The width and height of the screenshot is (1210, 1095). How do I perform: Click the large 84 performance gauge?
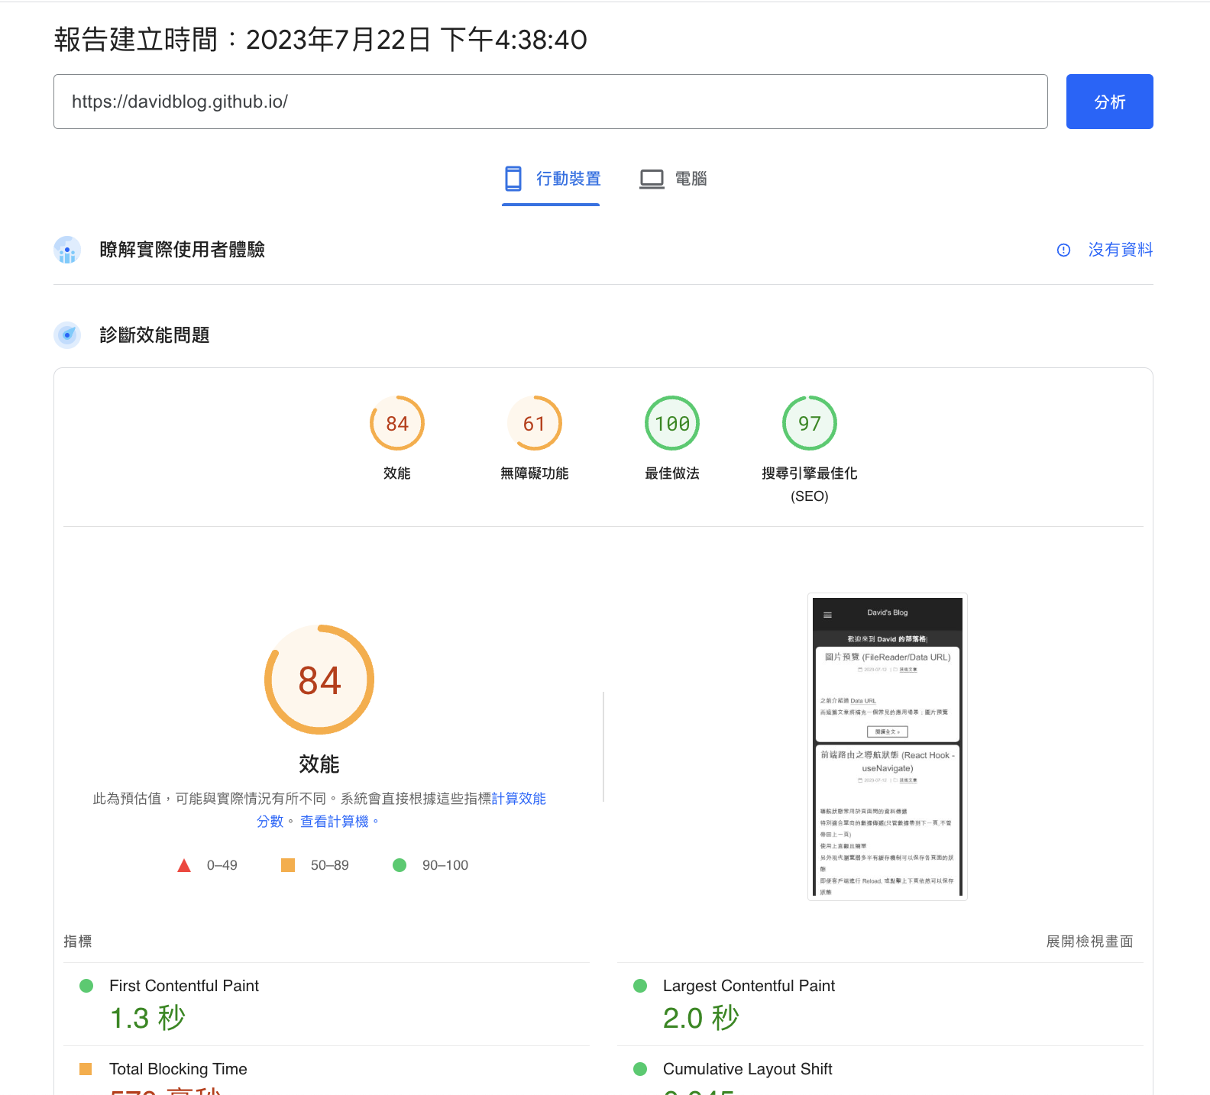tap(319, 680)
